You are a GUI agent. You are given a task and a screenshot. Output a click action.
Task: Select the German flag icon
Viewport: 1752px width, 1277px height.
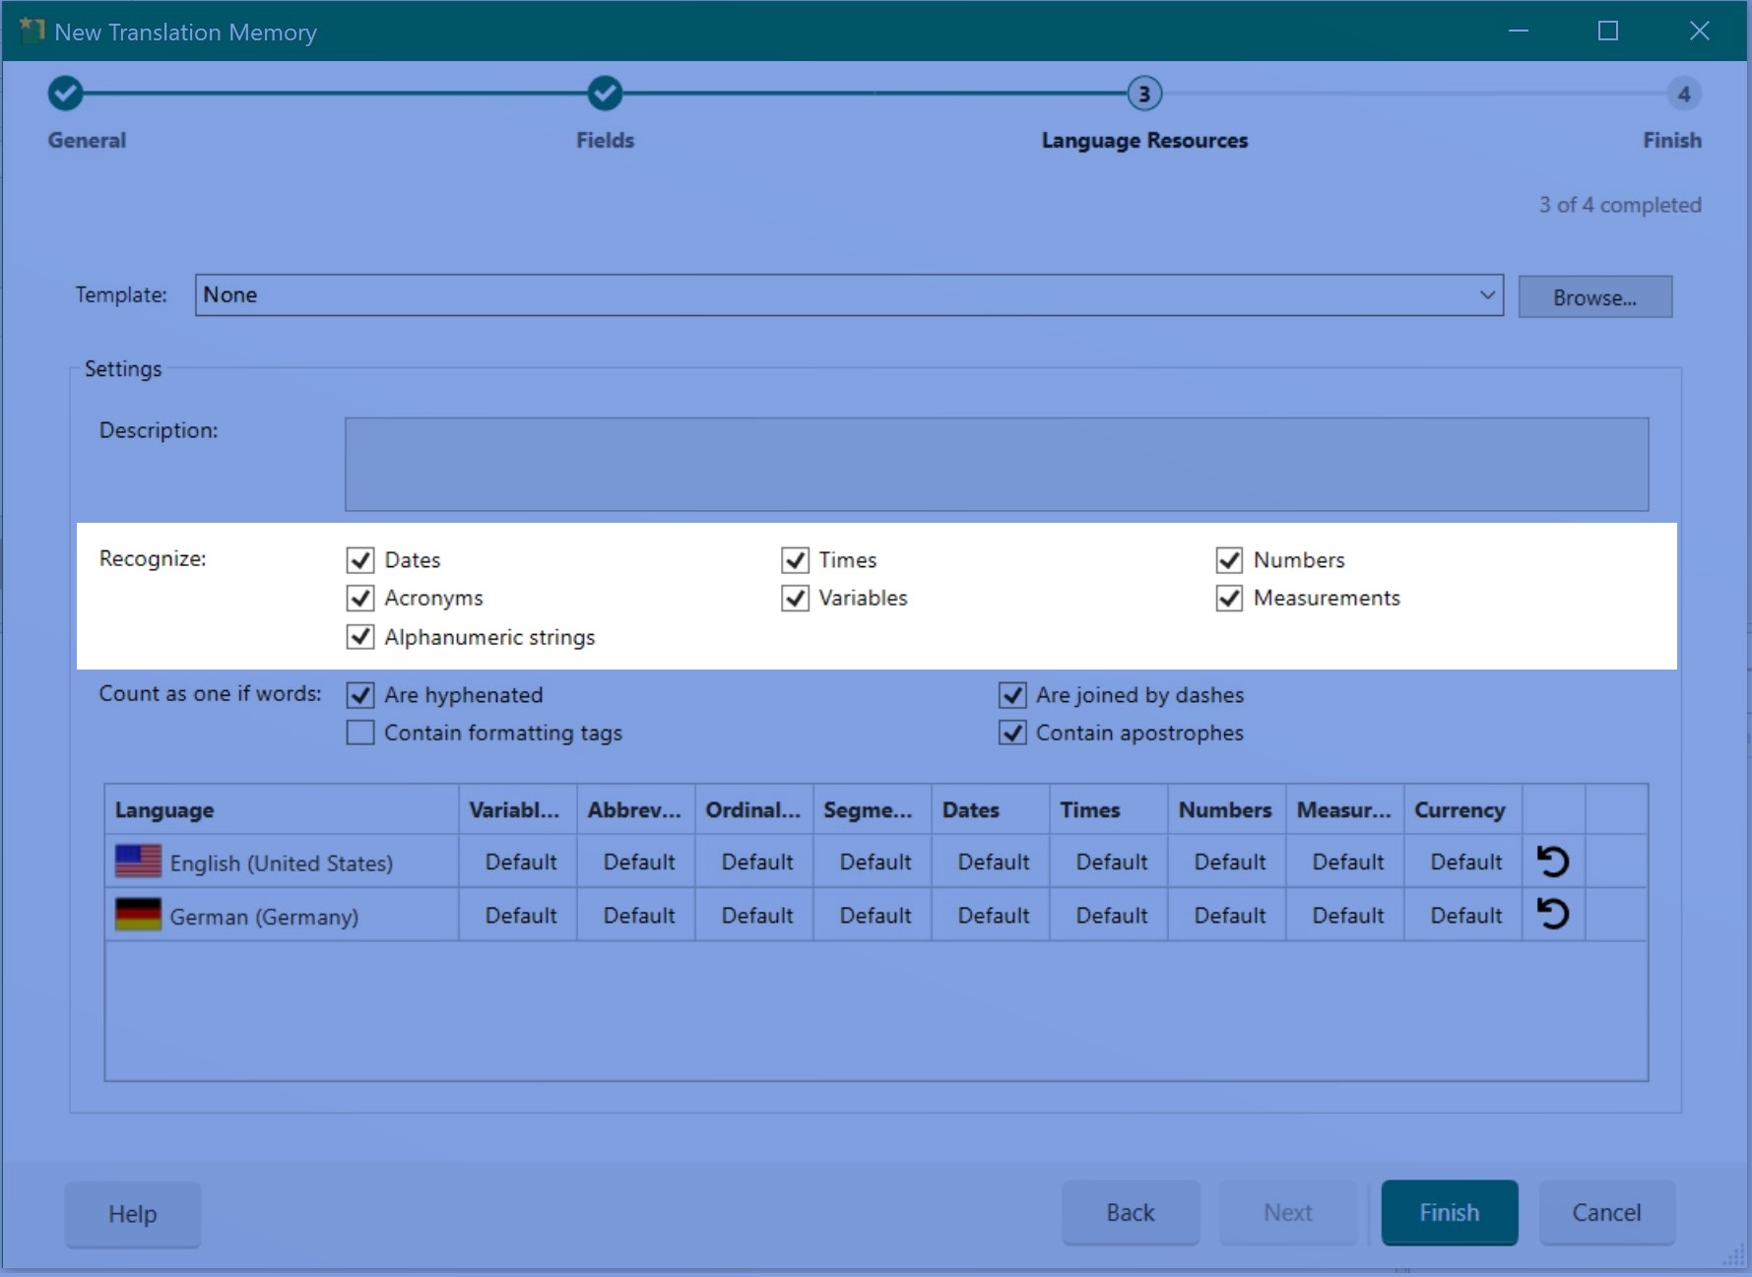tap(138, 915)
